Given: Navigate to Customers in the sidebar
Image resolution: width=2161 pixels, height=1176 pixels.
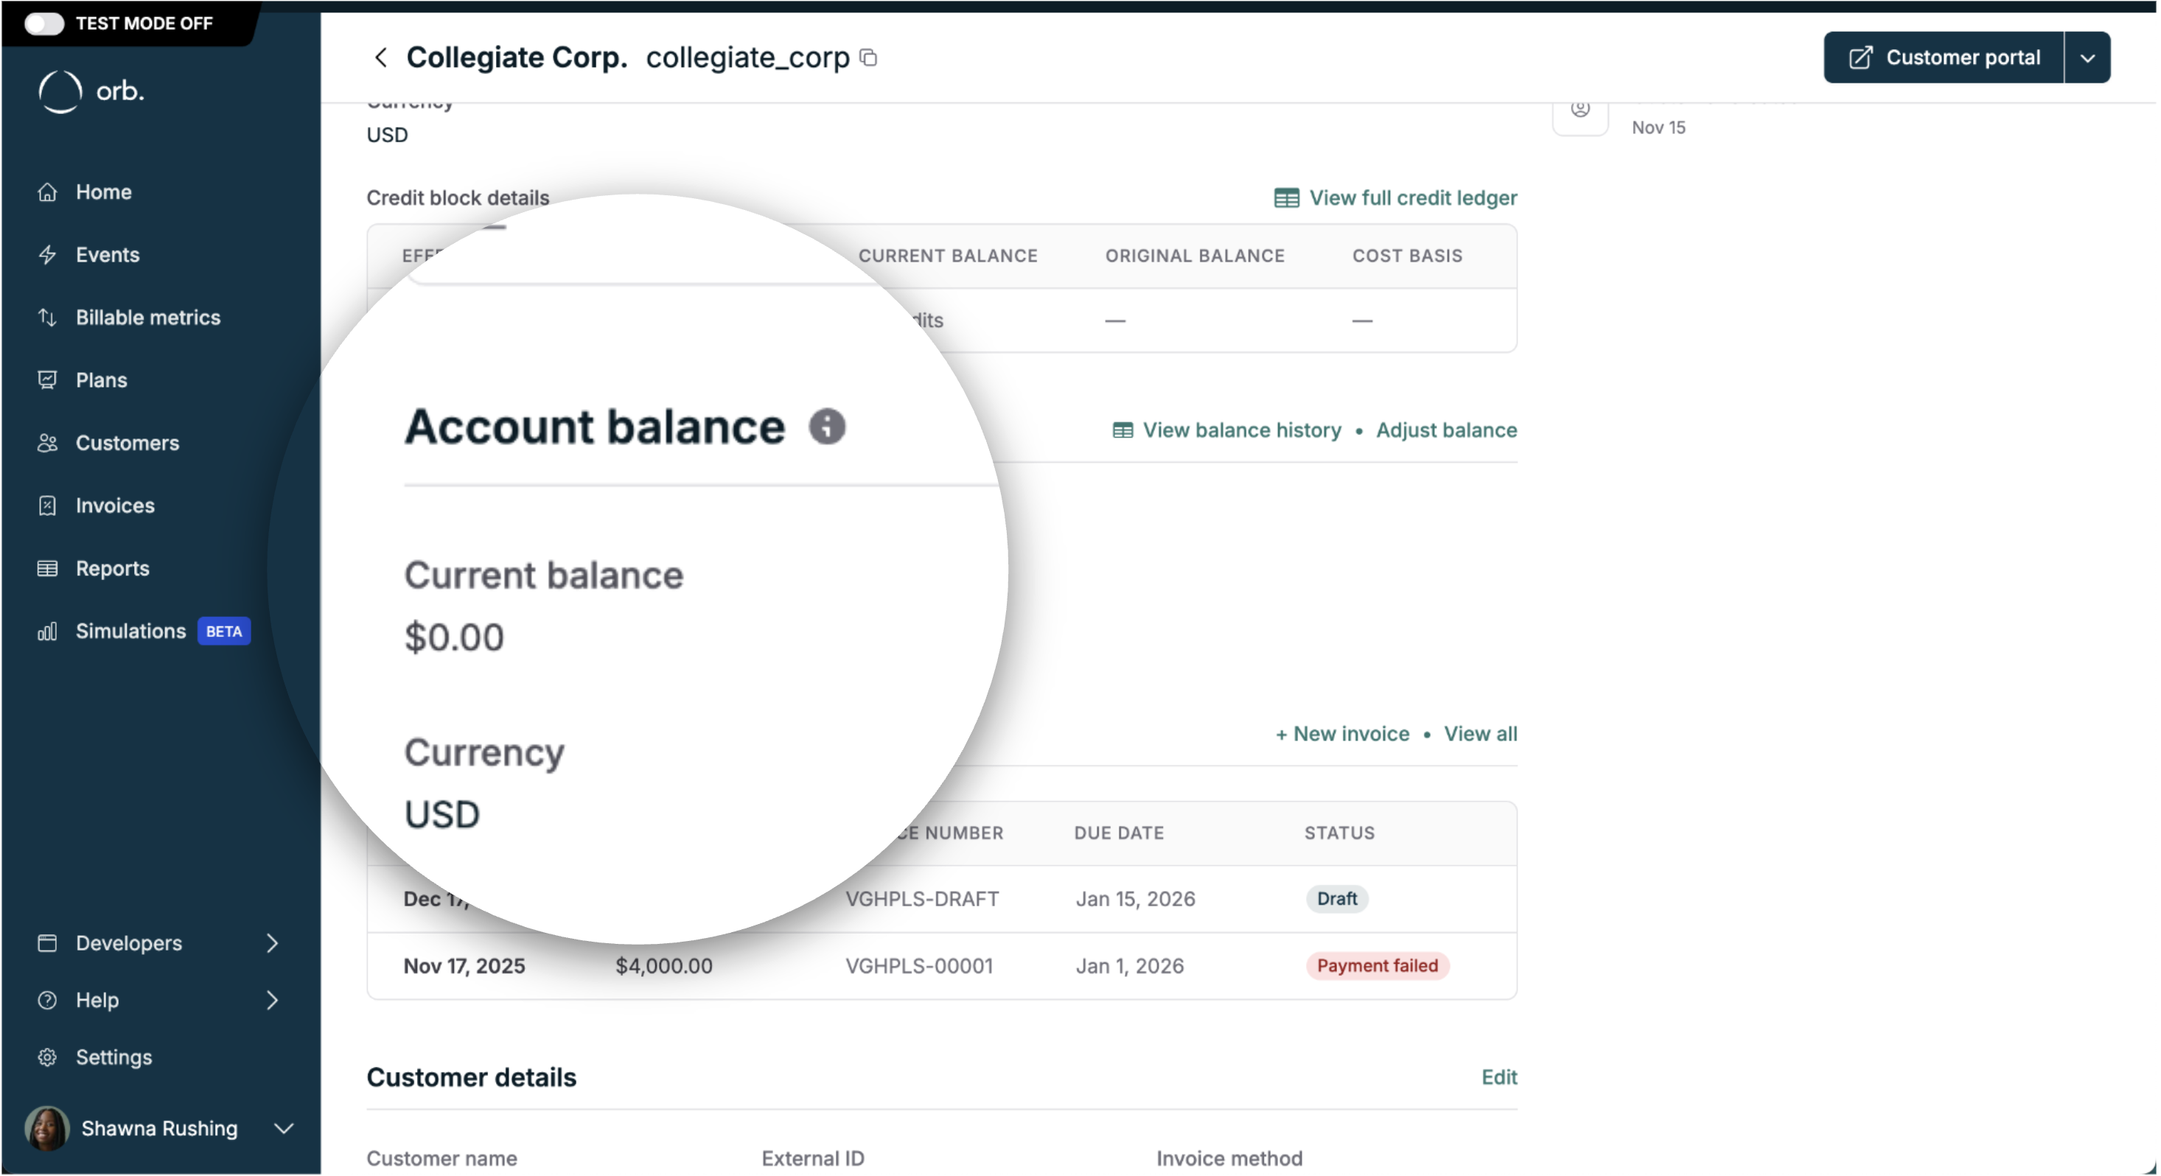Looking at the screenshot, I should 48,443.
